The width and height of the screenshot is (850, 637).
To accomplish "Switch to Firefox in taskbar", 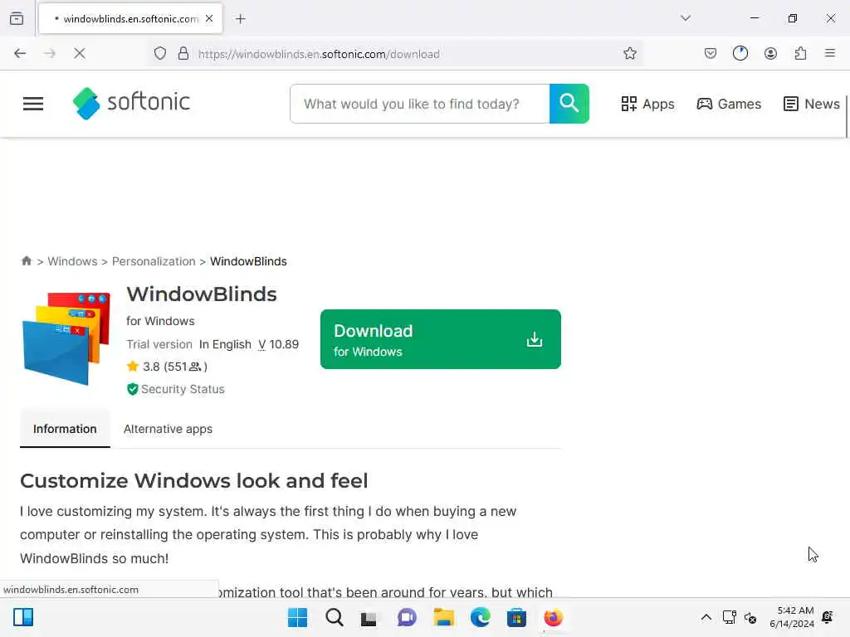I will pyautogui.click(x=554, y=617).
